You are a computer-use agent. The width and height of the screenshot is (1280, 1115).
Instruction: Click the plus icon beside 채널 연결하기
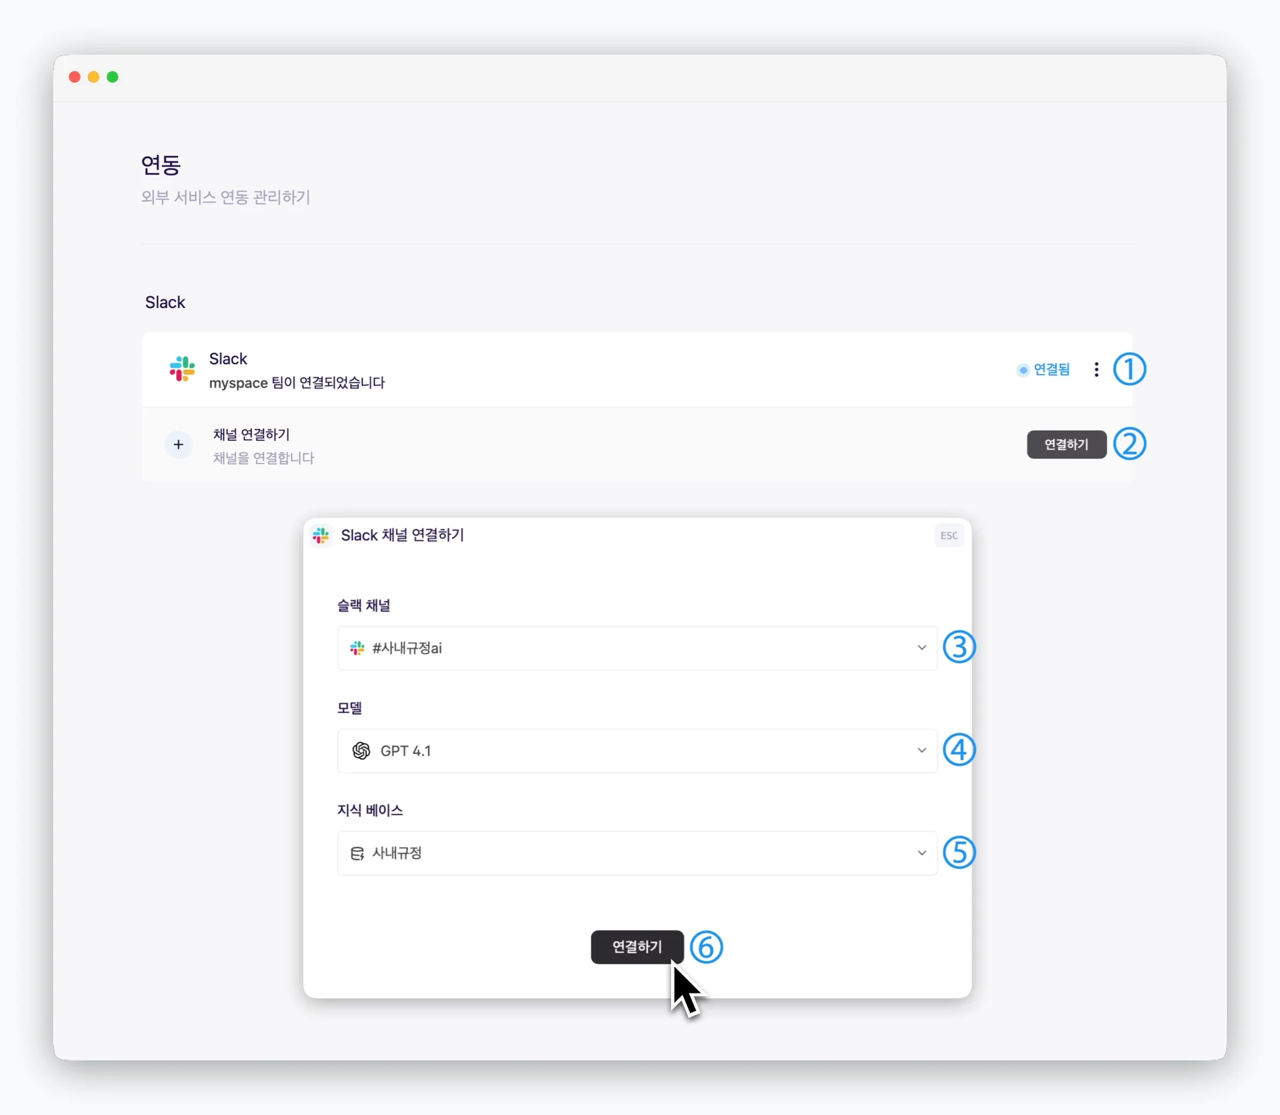178,445
